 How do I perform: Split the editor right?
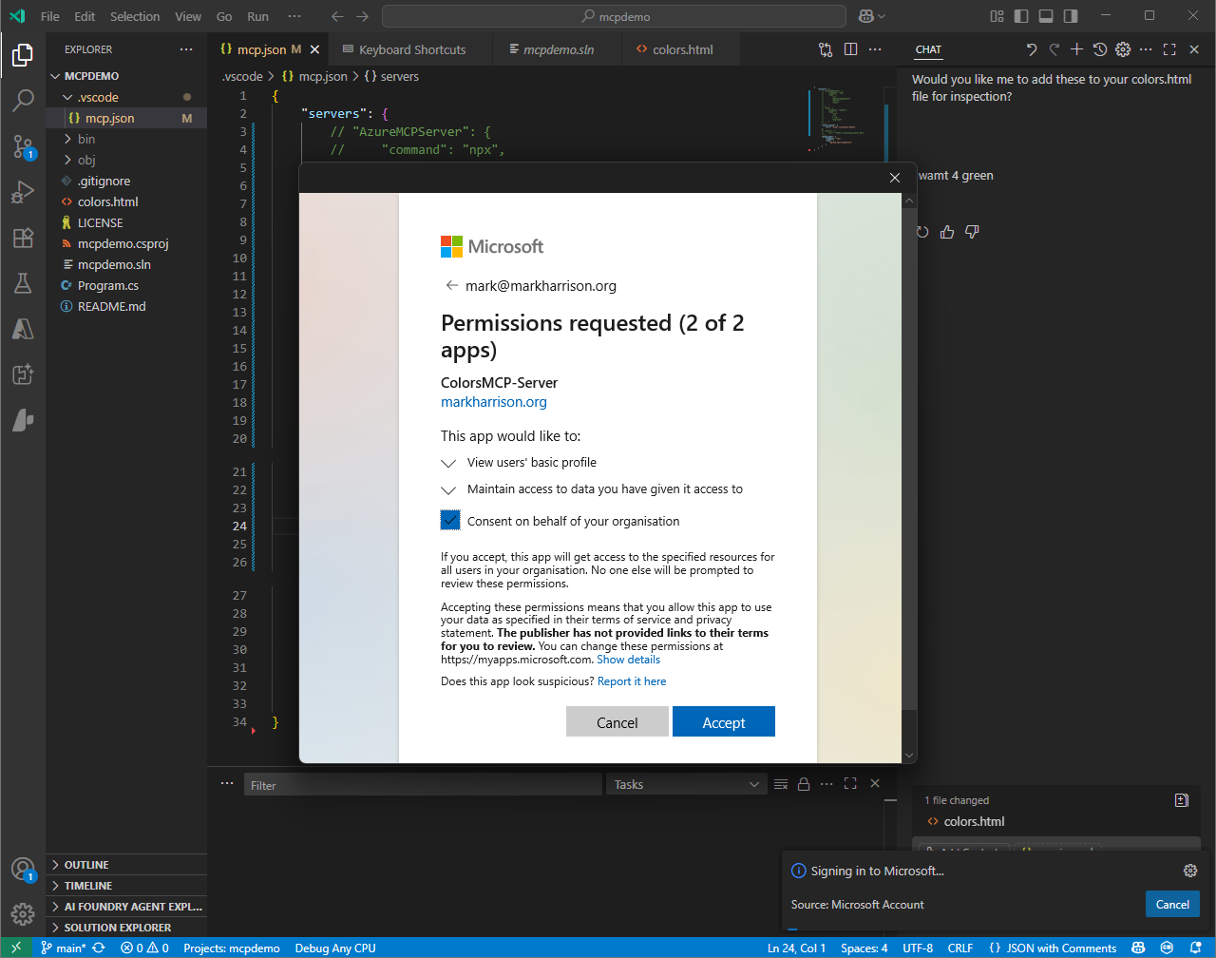coord(850,49)
